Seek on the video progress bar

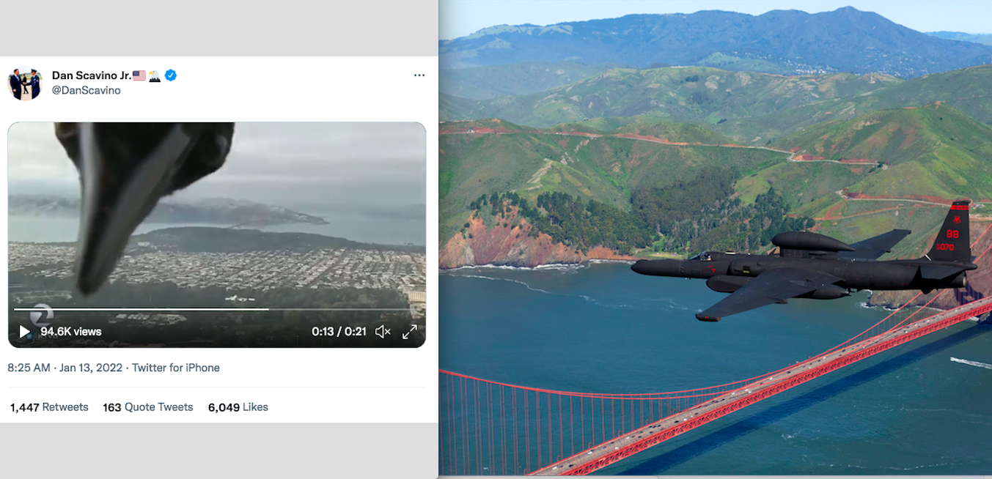pos(216,309)
